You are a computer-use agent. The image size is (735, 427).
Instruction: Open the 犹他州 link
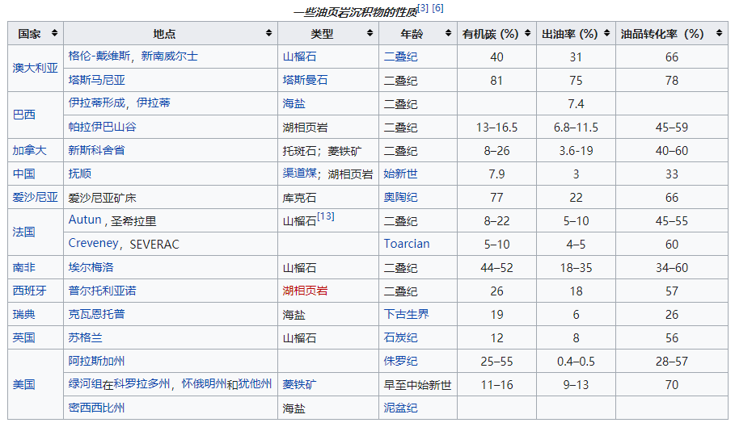coord(255,384)
